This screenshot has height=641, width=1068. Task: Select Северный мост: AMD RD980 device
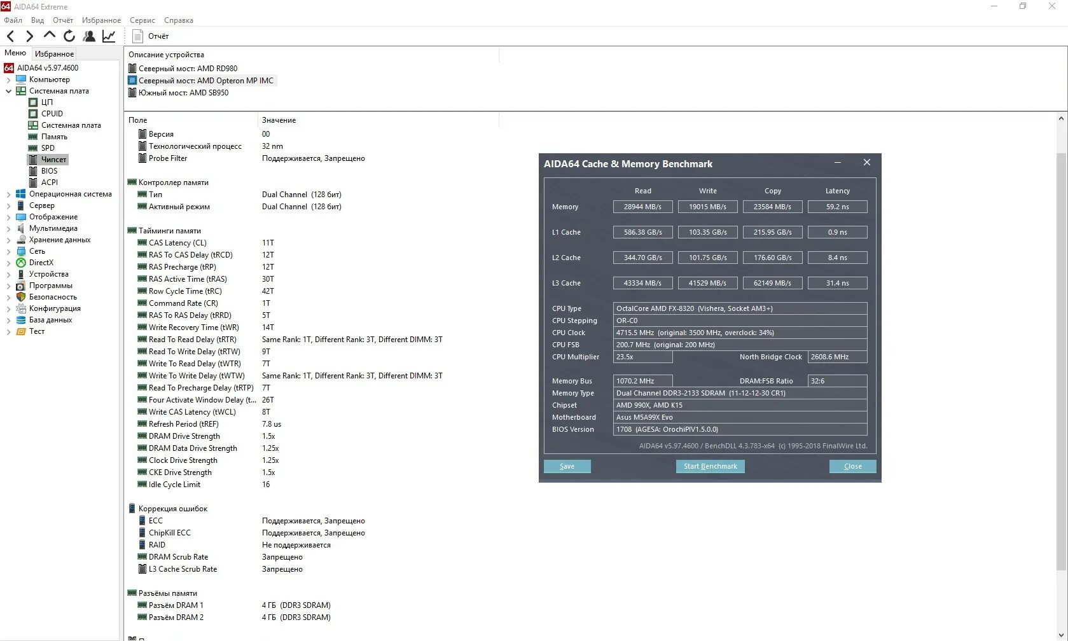click(x=183, y=69)
